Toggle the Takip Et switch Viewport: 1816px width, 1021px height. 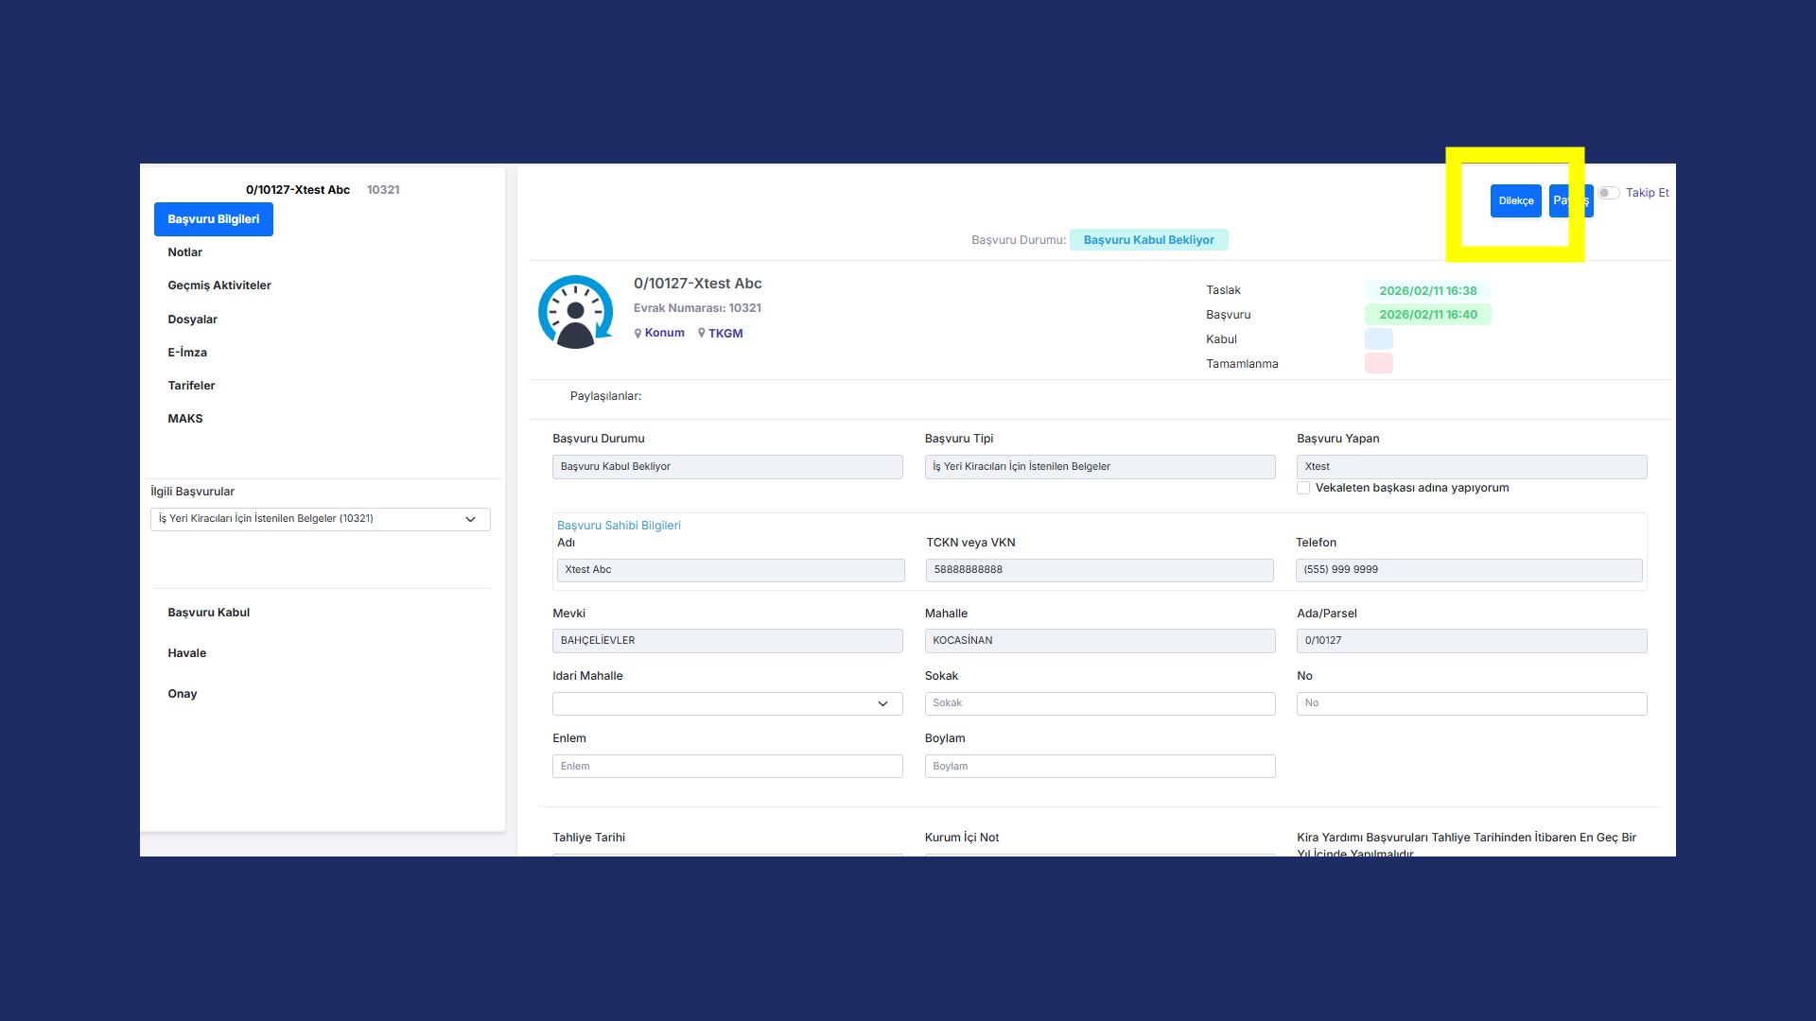click(x=1609, y=193)
